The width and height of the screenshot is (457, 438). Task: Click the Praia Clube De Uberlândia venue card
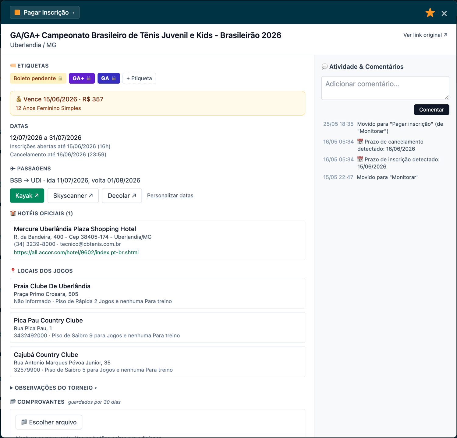158,293
